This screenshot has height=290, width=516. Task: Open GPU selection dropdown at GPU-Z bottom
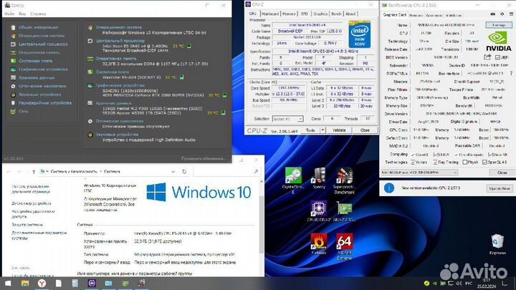point(419,173)
